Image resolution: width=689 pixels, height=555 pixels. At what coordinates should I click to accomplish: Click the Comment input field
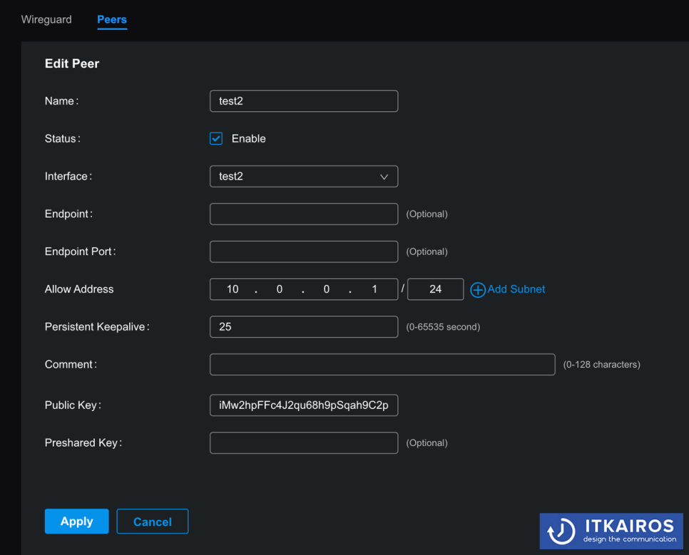click(x=382, y=365)
